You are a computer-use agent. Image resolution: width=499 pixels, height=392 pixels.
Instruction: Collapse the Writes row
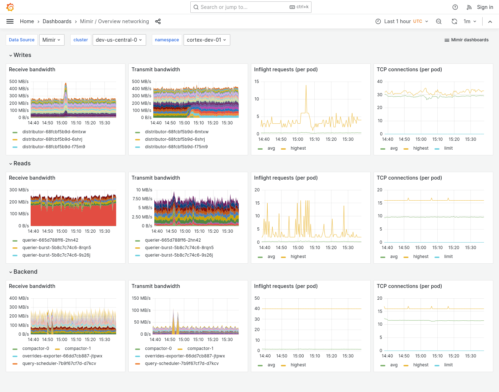pyautogui.click(x=20, y=55)
